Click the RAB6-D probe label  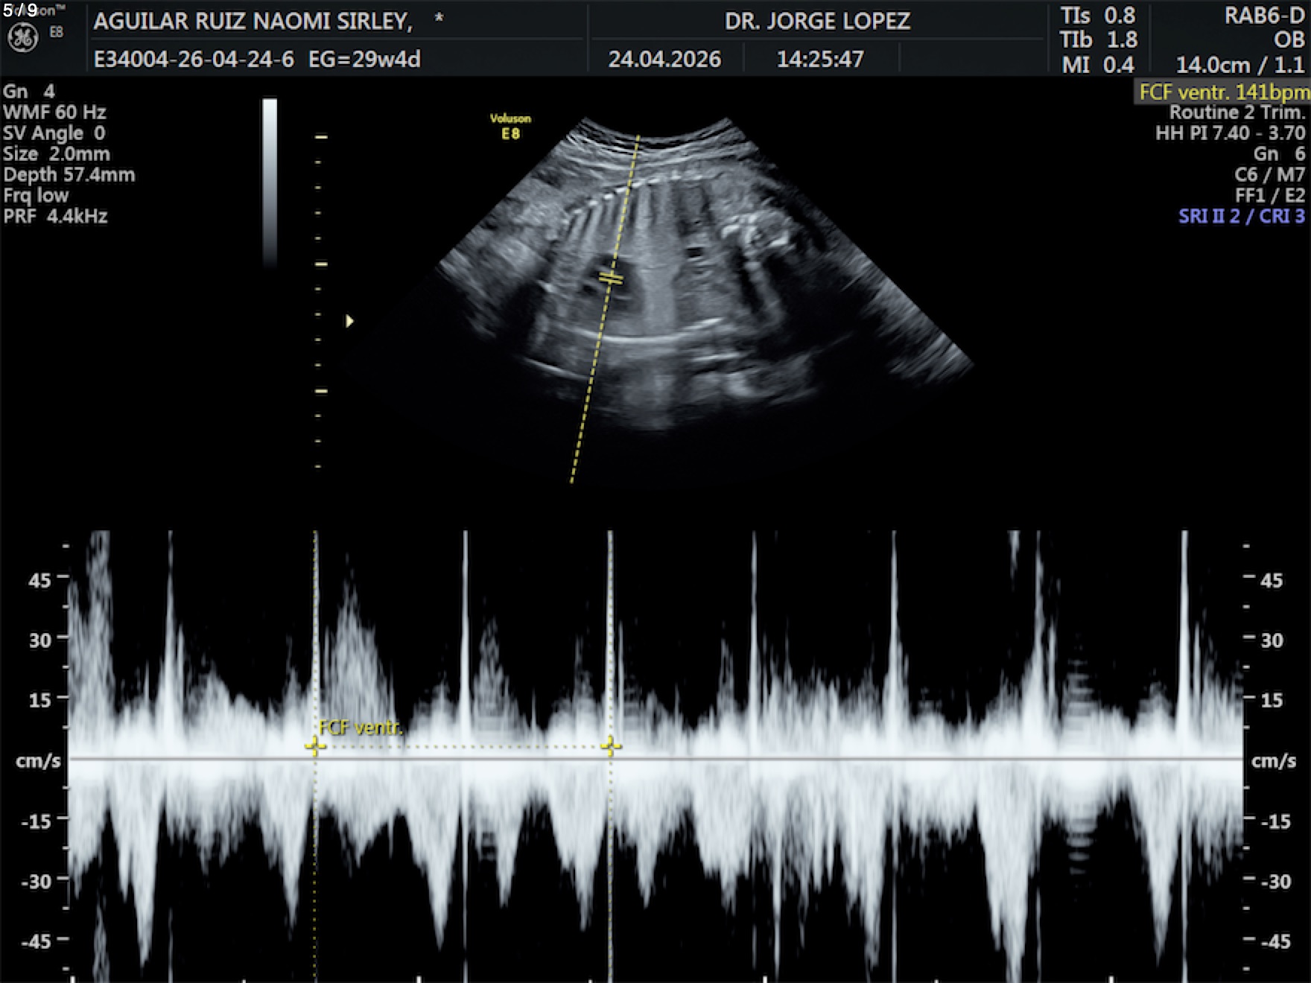(1264, 16)
